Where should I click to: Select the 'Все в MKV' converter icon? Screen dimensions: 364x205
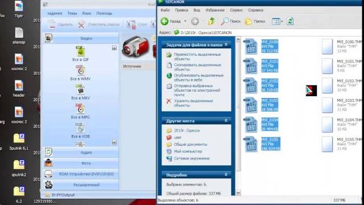click(x=81, y=90)
